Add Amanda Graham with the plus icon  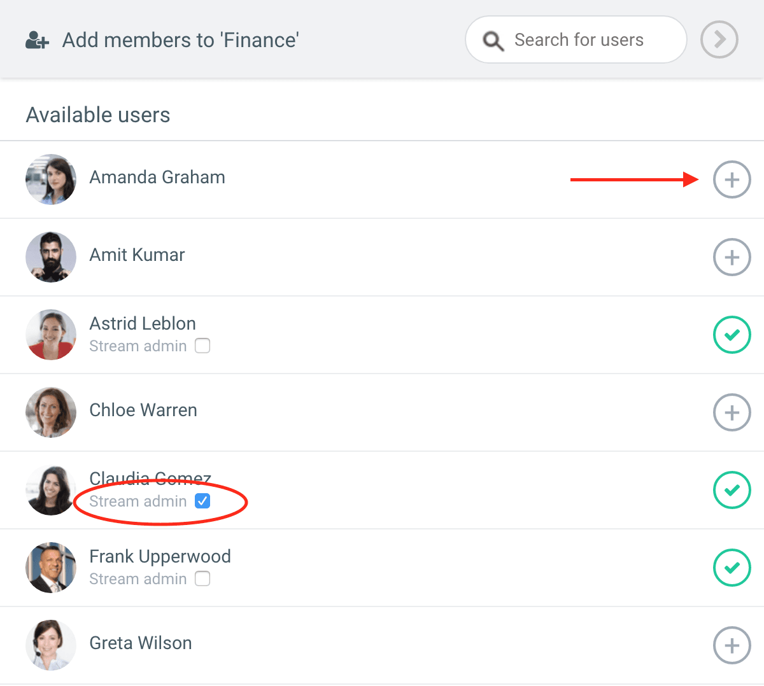coord(732,179)
